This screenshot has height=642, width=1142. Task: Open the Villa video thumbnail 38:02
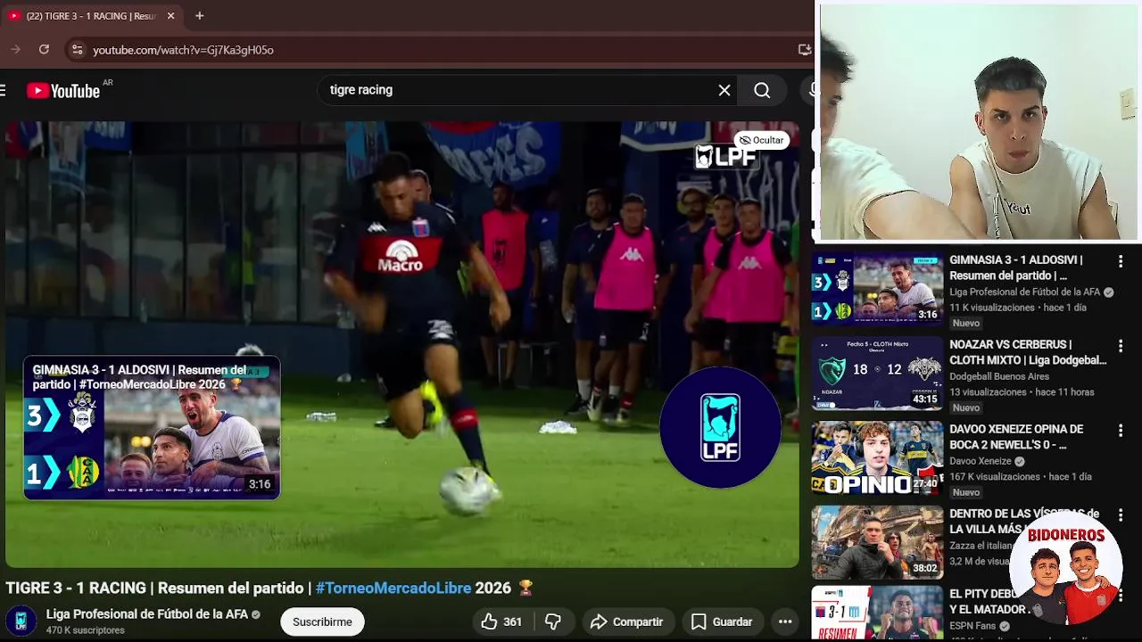[877, 542]
